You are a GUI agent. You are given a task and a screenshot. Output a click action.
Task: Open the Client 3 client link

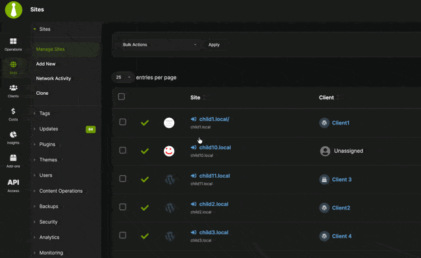(x=342, y=180)
